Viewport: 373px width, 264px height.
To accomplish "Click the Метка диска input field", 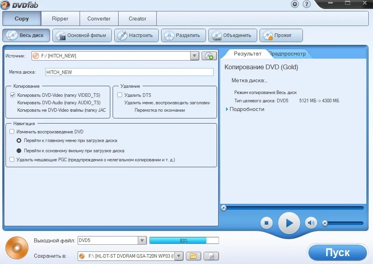I will [129, 72].
